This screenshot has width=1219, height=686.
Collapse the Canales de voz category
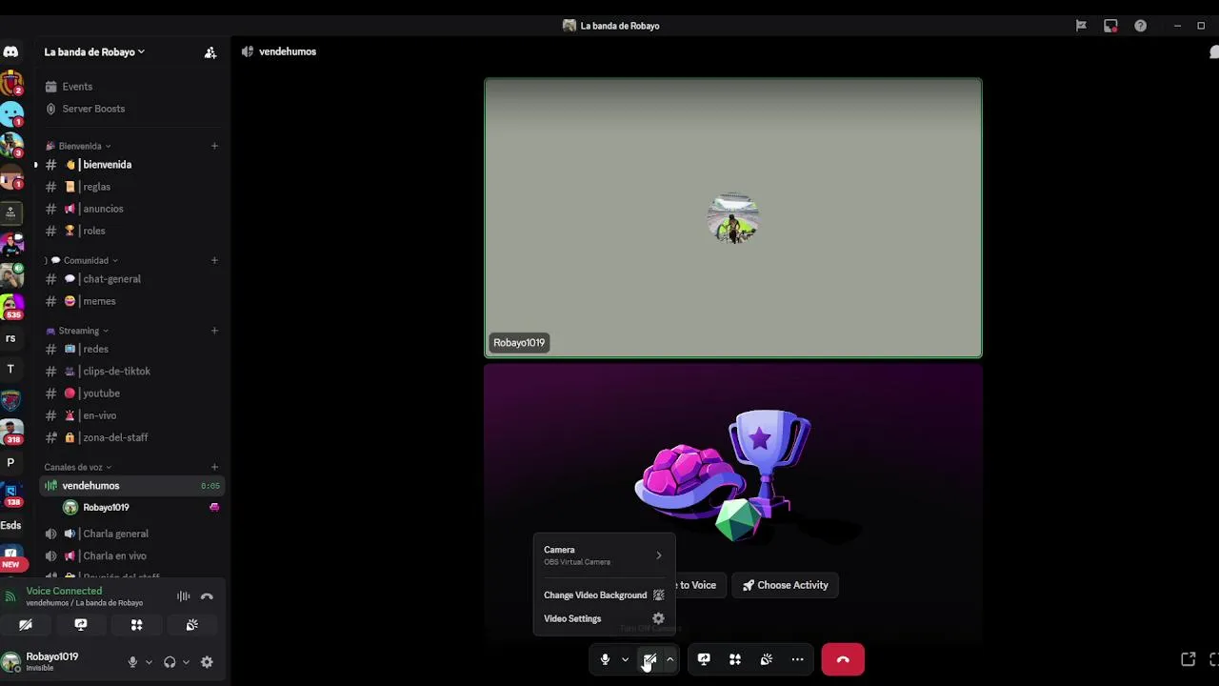pos(78,467)
